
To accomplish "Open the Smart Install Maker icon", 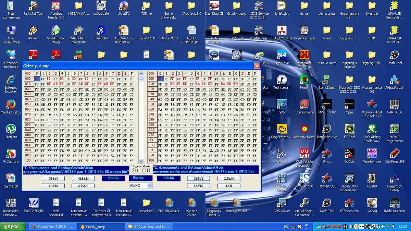I will coord(56,35).
